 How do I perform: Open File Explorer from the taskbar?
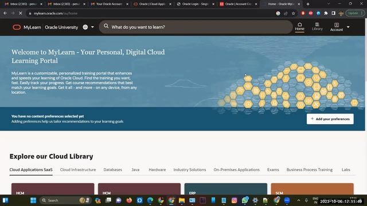click(182, 200)
